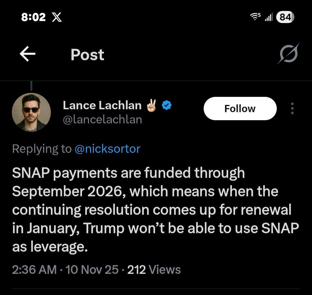Open the three-dot more options menu
Image resolution: width=312 pixels, height=295 pixels.
(x=292, y=108)
